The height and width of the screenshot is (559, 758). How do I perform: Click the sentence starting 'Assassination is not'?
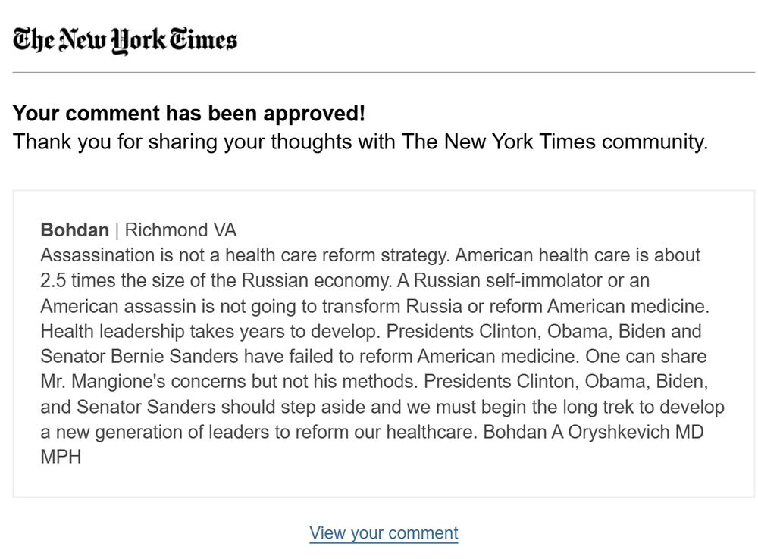point(245,255)
